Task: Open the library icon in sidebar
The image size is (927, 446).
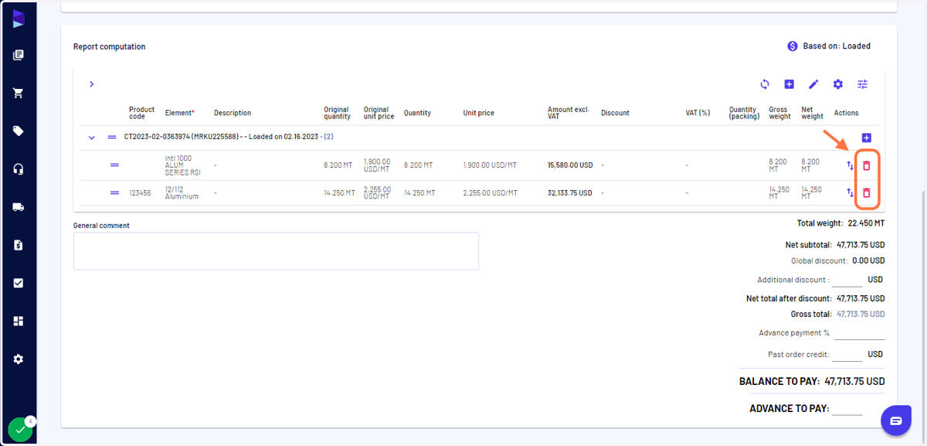Action: coord(19,55)
